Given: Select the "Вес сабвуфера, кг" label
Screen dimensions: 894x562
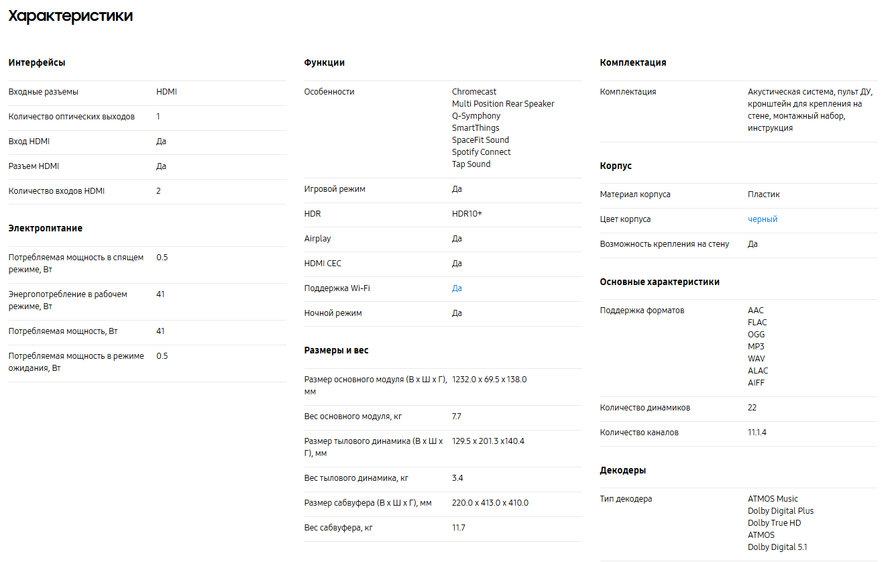Looking at the screenshot, I should click(339, 528).
